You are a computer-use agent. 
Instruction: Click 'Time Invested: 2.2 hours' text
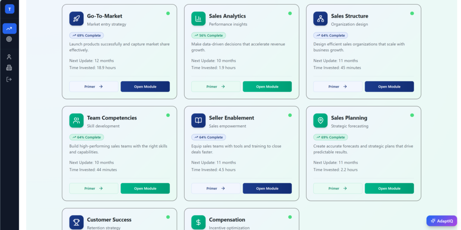coord(335,169)
